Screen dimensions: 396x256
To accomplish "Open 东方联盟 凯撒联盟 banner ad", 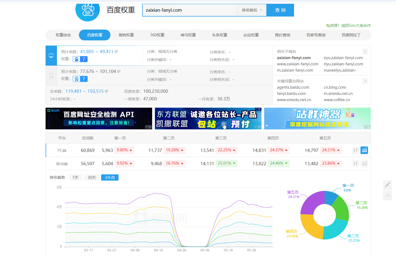I will (208, 119).
